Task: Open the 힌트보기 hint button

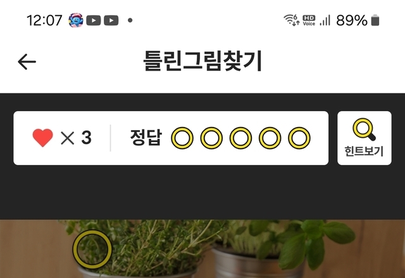Action: (364, 138)
